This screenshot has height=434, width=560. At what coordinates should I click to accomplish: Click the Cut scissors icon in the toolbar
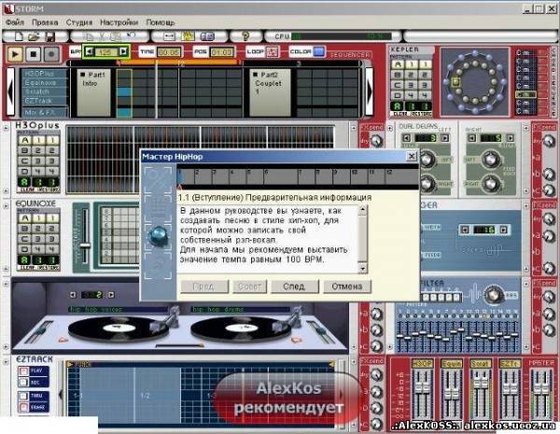(102, 36)
